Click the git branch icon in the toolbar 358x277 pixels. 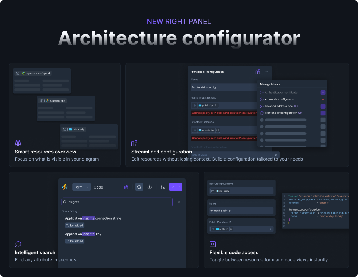(163, 187)
